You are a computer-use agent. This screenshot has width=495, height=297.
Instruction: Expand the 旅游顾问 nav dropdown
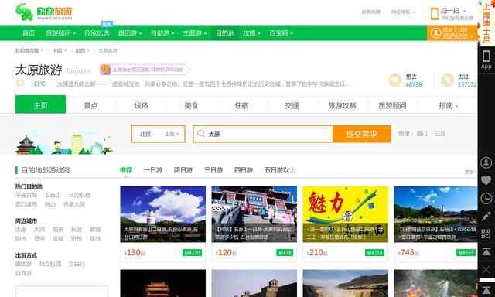click(x=60, y=33)
